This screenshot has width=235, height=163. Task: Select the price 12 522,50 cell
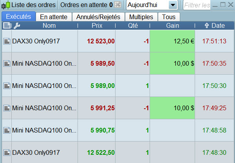(97, 152)
